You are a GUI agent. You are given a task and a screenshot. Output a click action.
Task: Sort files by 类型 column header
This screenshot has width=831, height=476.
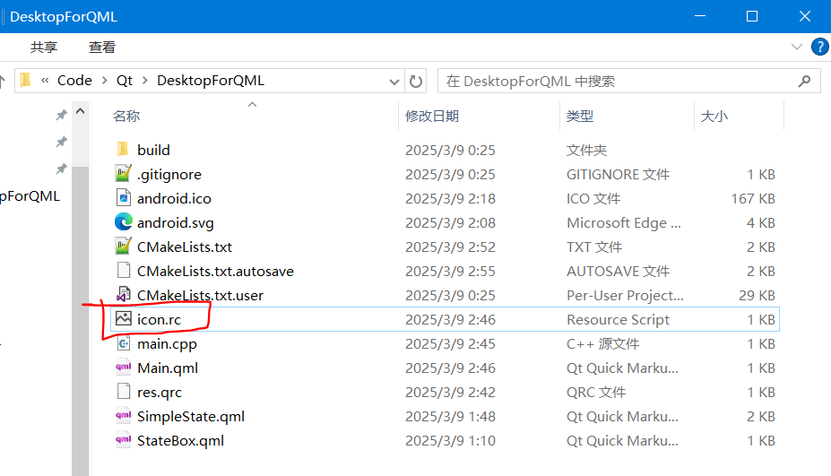coord(580,116)
